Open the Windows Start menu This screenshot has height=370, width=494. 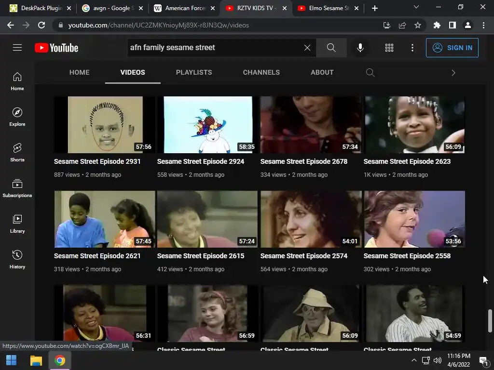point(12,360)
